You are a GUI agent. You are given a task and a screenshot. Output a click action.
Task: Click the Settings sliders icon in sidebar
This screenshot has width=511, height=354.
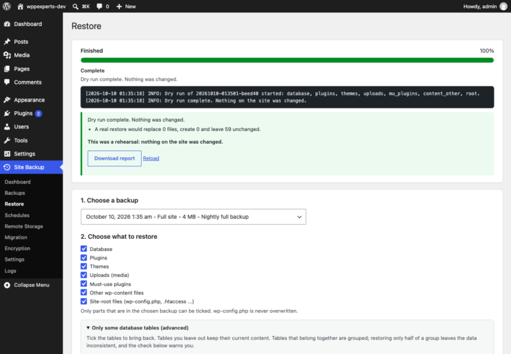point(7,154)
